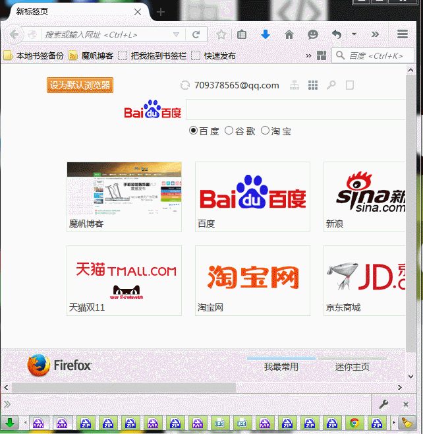Viewport: 423px width, 434px height.
Task: Select the 谷歌 radio button
Action: point(229,131)
